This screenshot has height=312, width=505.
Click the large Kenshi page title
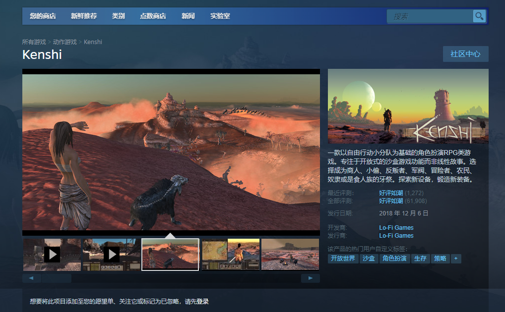pos(42,54)
